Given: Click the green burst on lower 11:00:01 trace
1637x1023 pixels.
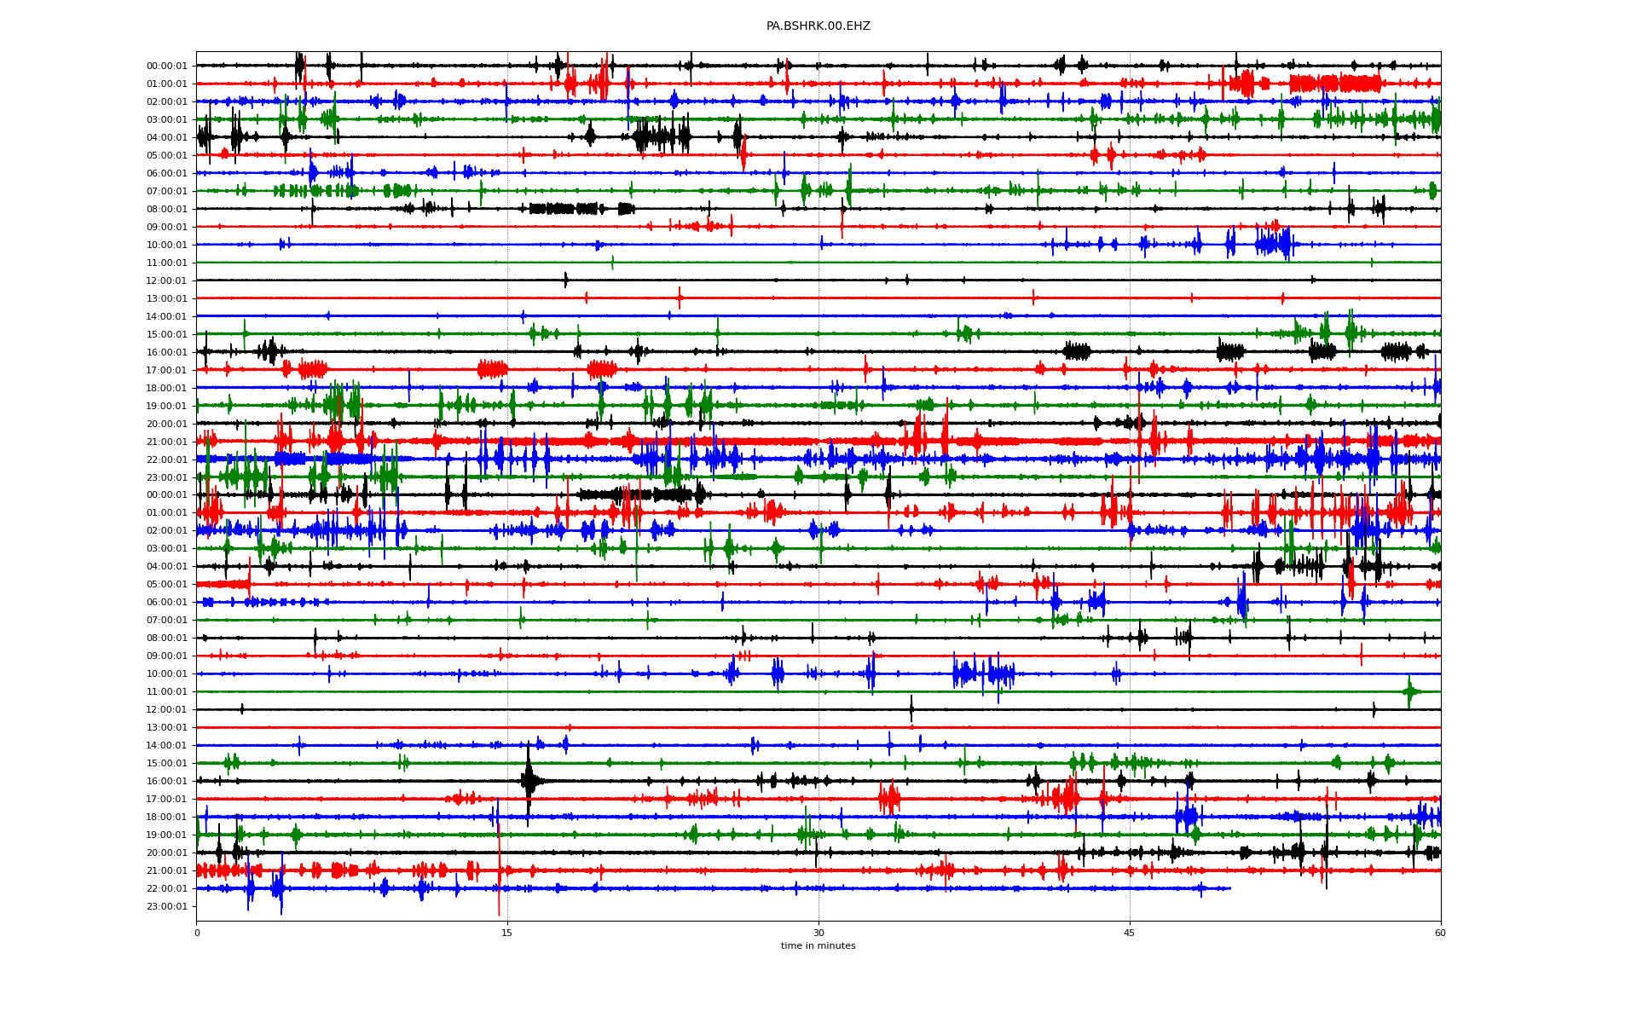Looking at the screenshot, I should (x=1410, y=691).
